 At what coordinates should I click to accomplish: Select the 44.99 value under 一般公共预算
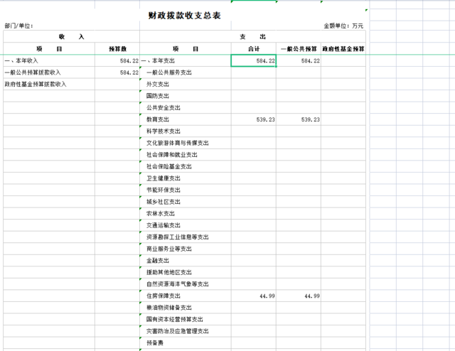point(311,296)
